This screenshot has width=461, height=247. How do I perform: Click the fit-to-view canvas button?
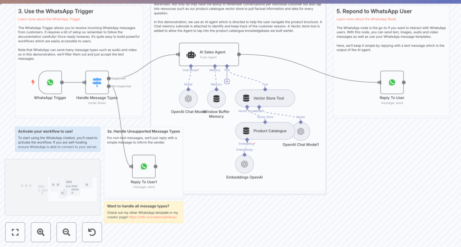(x=15, y=232)
